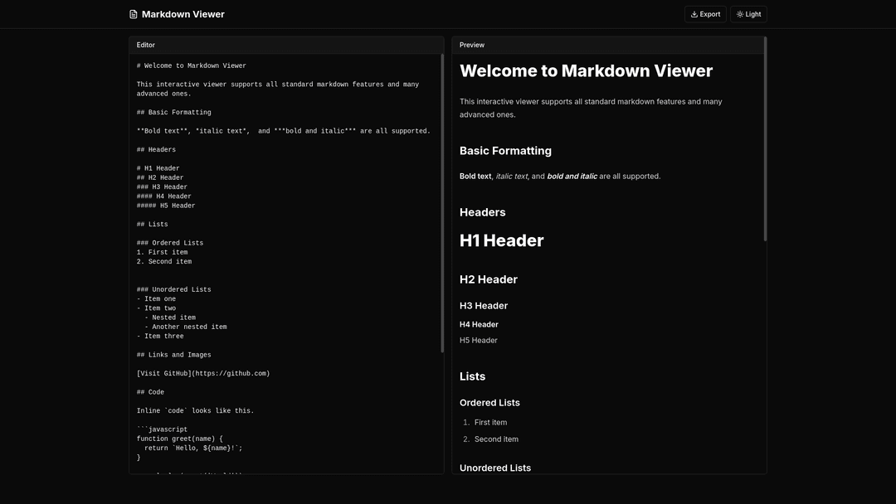
Task: Click the Markdown Viewer app title
Action: click(183, 14)
